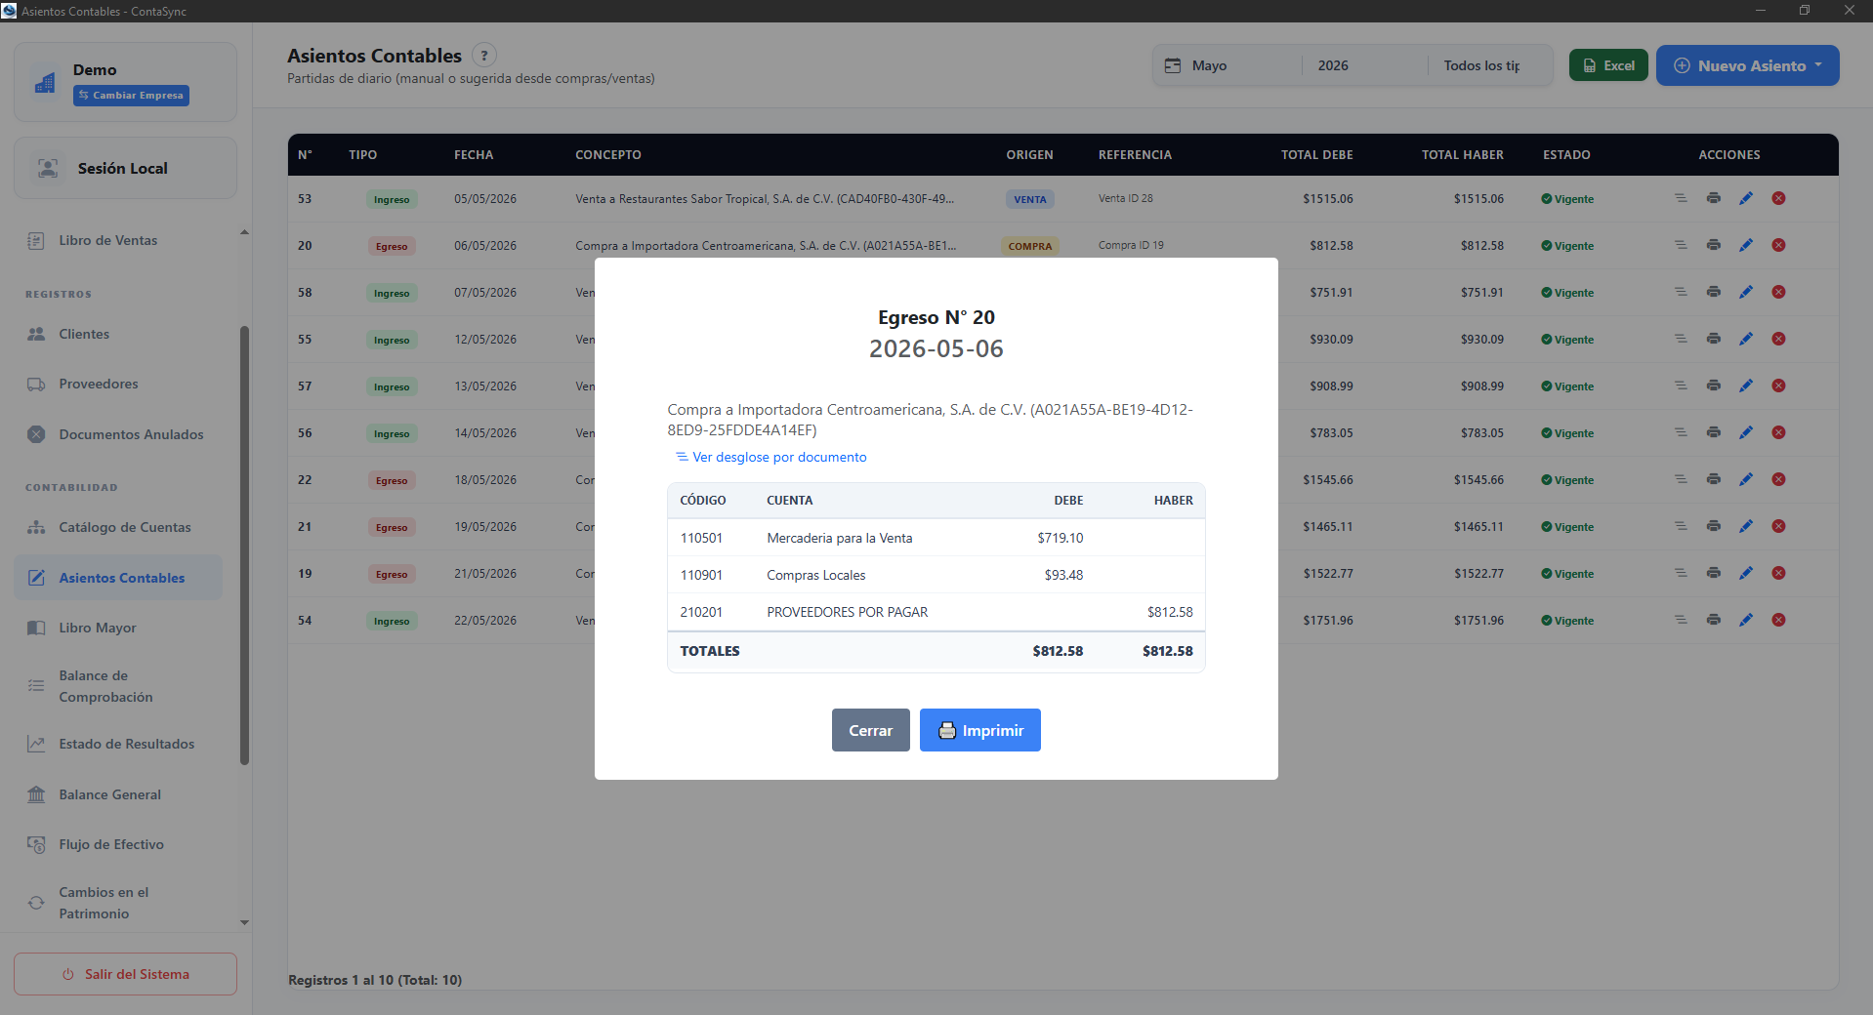View details of entry 55 via list icon
The image size is (1873, 1015).
pos(1681,339)
